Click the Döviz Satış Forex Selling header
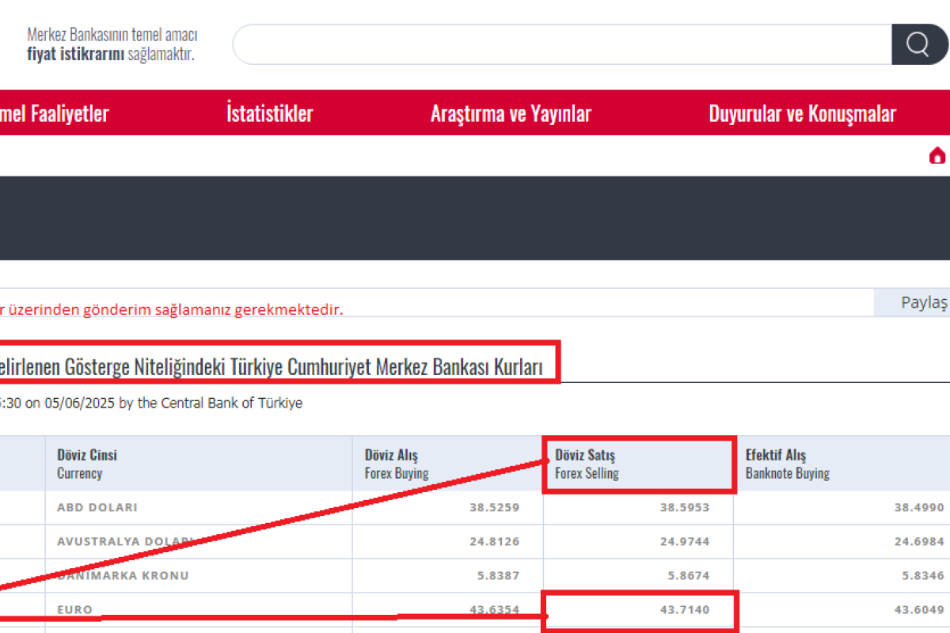950x633 pixels. tap(638, 464)
